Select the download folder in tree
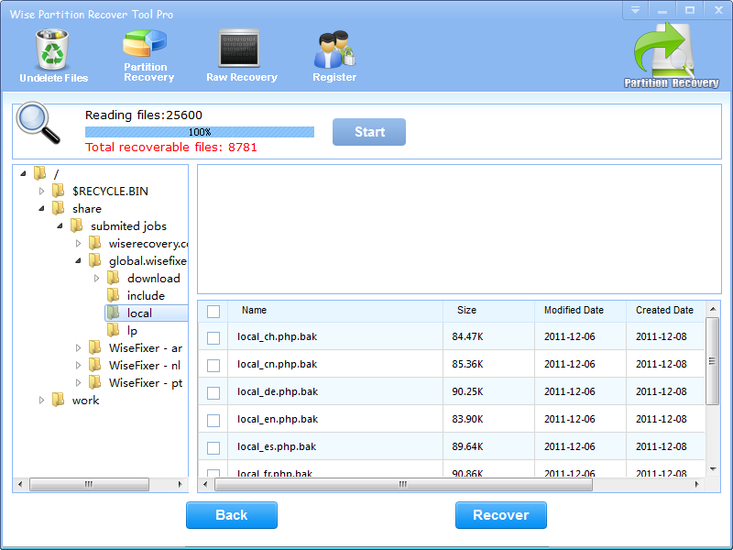 [153, 278]
